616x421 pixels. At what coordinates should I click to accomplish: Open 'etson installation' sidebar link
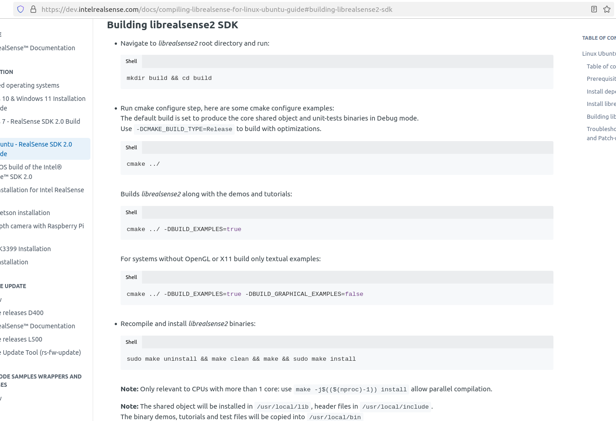pyautogui.click(x=25, y=213)
